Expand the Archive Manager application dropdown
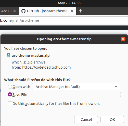Viewport: 128px width, 126px height. point(76,87)
